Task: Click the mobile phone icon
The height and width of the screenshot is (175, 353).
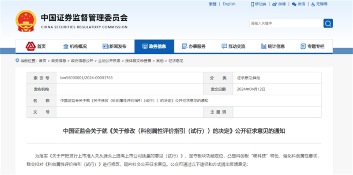Action: (252, 4)
